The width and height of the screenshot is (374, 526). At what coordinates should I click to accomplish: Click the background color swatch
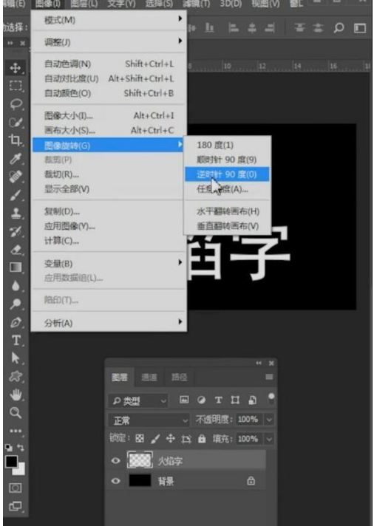pos(21,471)
